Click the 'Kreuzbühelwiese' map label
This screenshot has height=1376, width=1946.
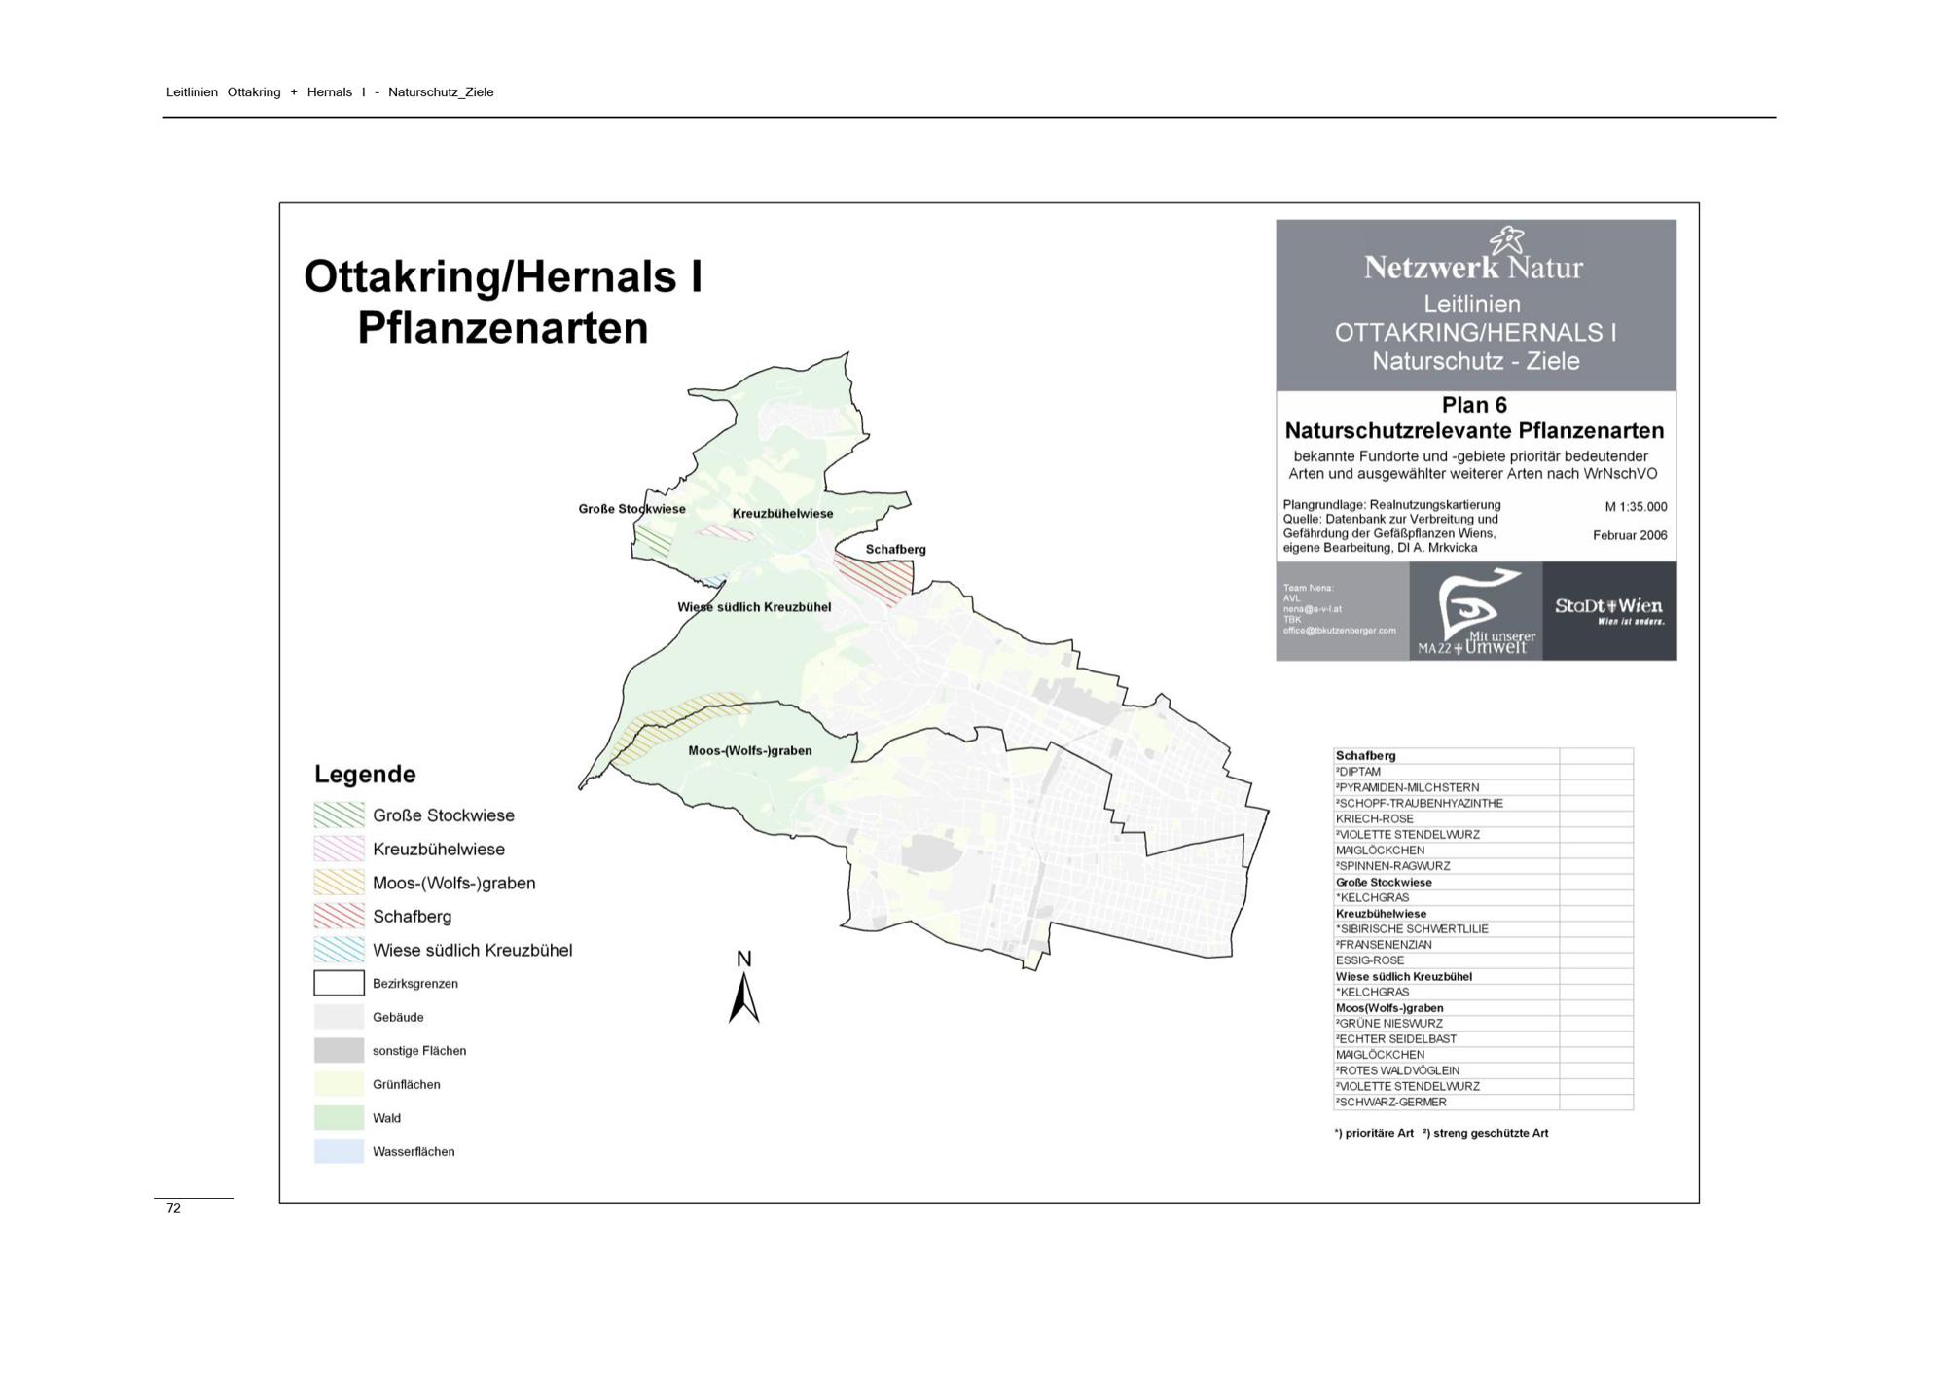[x=782, y=513]
